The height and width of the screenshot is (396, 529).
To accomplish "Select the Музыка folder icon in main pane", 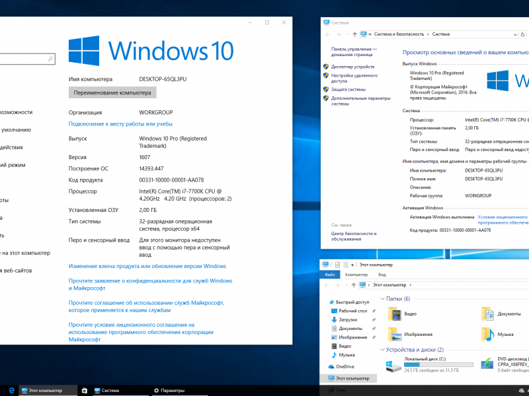I will tap(487, 335).
